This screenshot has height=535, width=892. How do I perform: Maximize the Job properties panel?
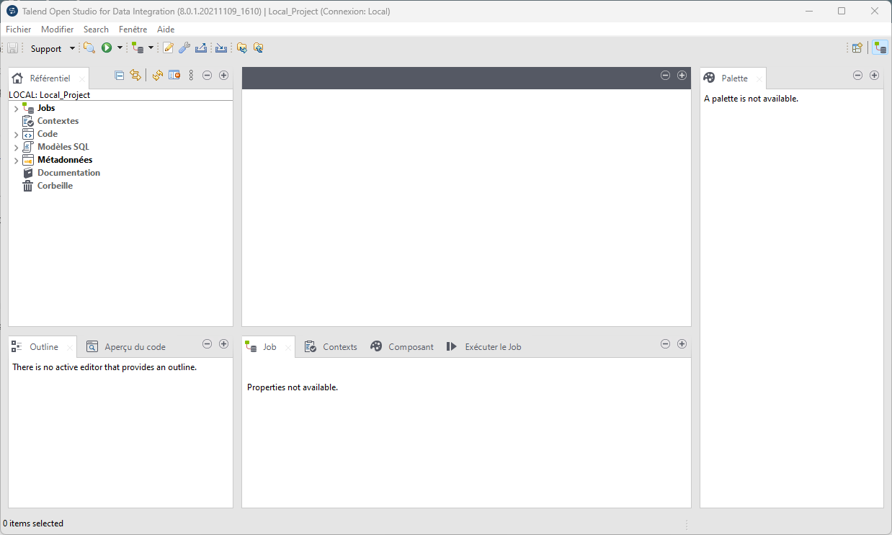[x=682, y=343]
